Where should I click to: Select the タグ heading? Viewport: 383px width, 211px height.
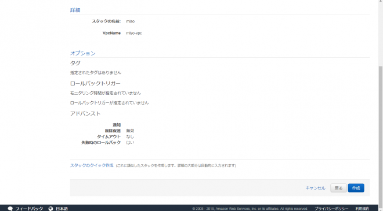(75, 63)
